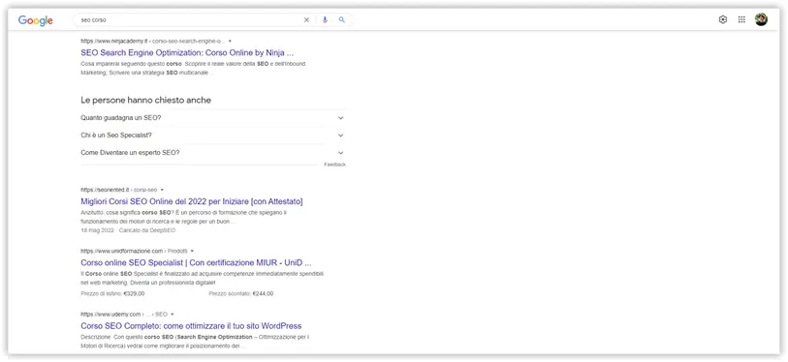Open the settings gear icon
The width and height of the screenshot is (788, 362).
point(723,19)
